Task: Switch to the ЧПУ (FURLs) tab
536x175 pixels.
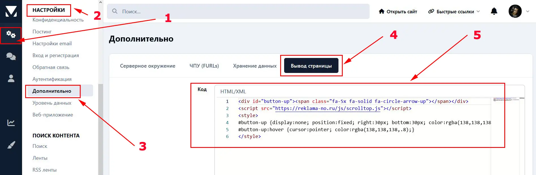Action: 204,66
